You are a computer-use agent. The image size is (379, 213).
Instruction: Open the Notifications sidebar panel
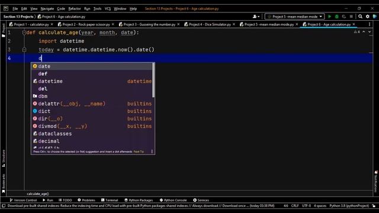tap(376, 182)
